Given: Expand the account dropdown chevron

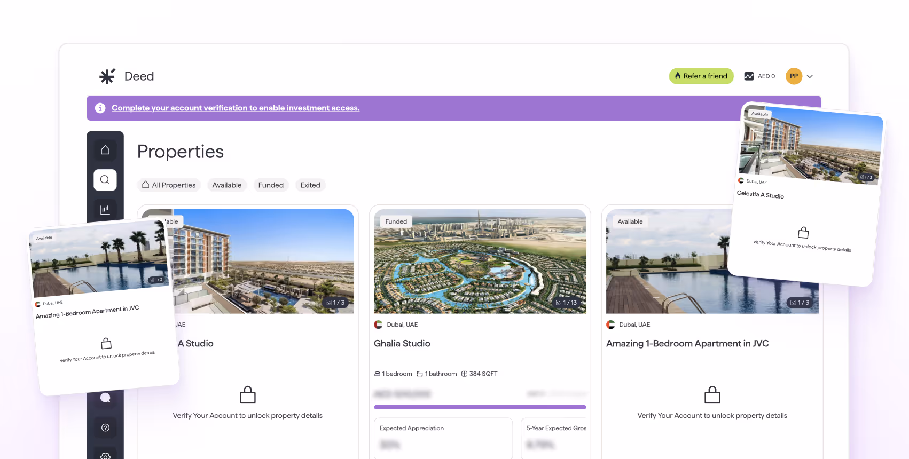Looking at the screenshot, I should click(810, 76).
